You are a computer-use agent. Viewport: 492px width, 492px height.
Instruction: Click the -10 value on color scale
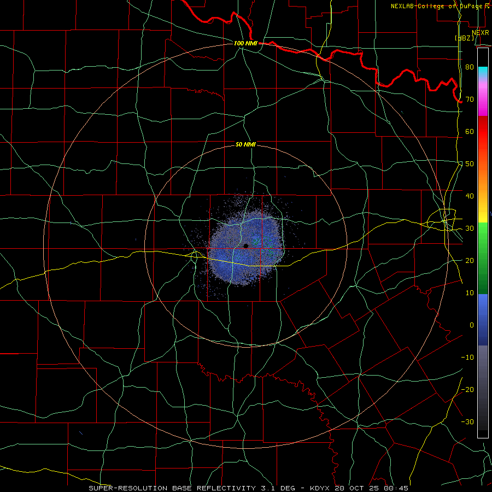click(467, 358)
